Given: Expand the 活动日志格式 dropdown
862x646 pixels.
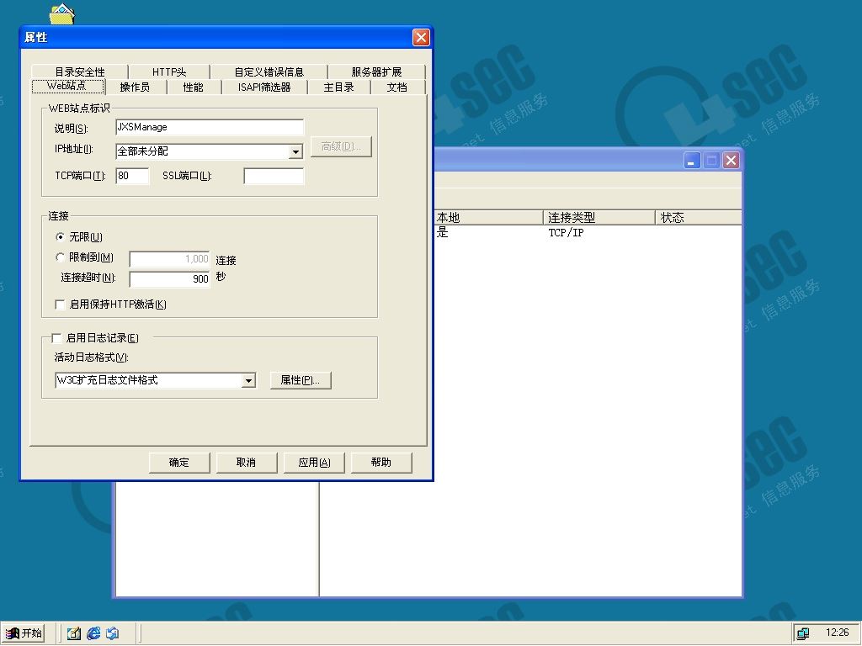Looking at the screenshot, I should pyautogui.click(x=248, y=380).
